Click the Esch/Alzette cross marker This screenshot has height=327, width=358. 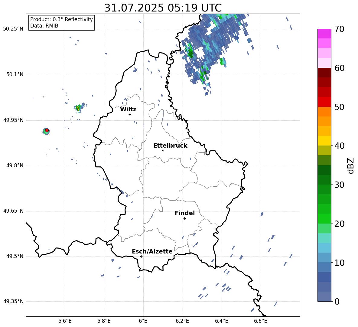[141, 257]
